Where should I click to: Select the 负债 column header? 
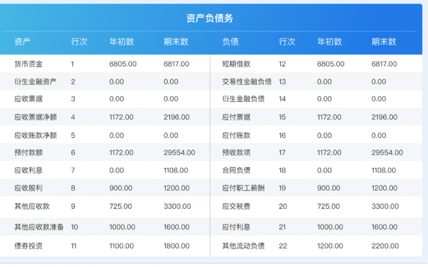click(x=230, y=42)
